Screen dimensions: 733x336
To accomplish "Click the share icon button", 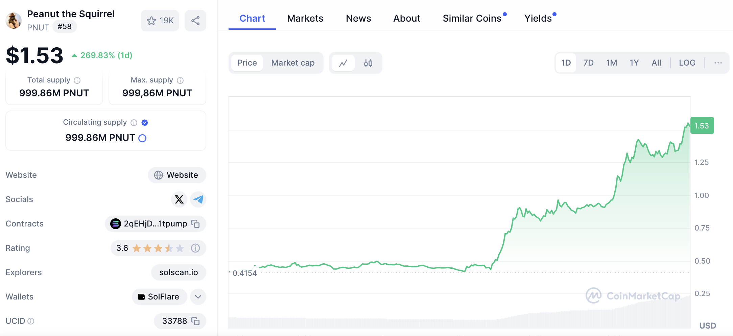I will tap(195, 21).
